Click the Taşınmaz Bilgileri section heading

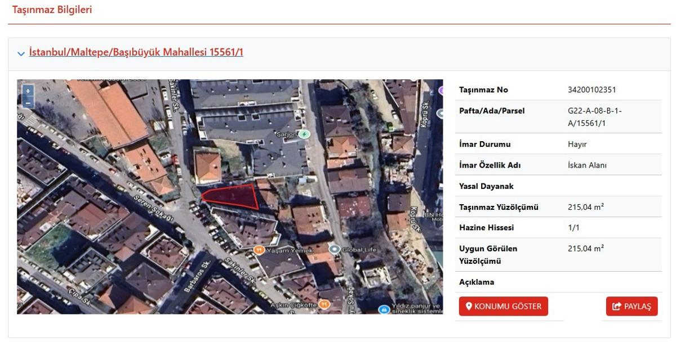pos(52,10)
